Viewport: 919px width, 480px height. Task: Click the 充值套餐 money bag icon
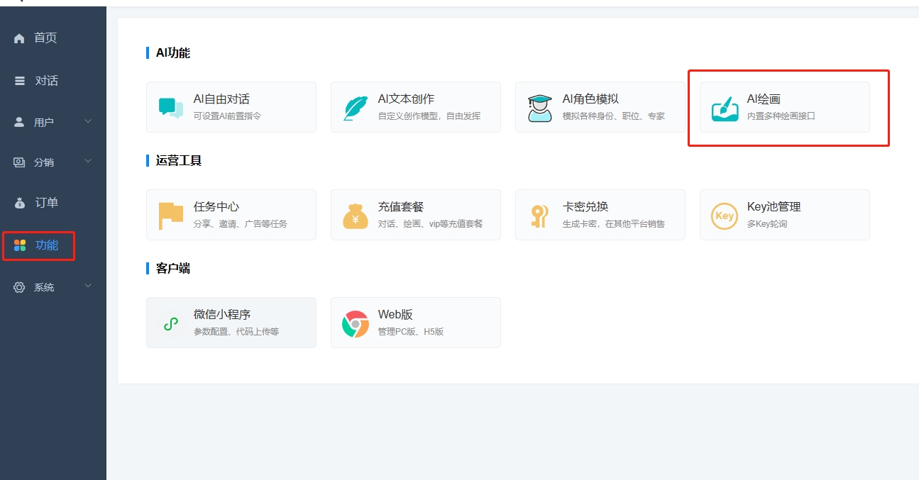click(x=355, y=216)
